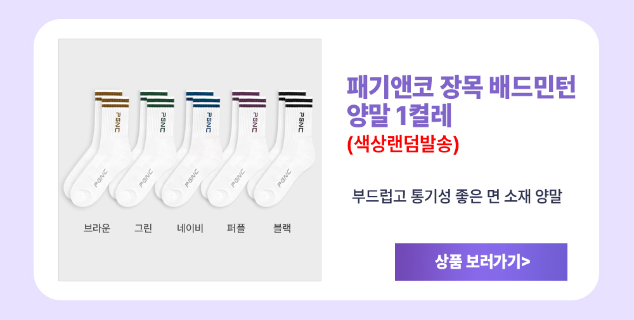The height and width of the screenshot is (320, 634).
Task: Click the 브라운 color label
Action: click(x=97, y=228)
